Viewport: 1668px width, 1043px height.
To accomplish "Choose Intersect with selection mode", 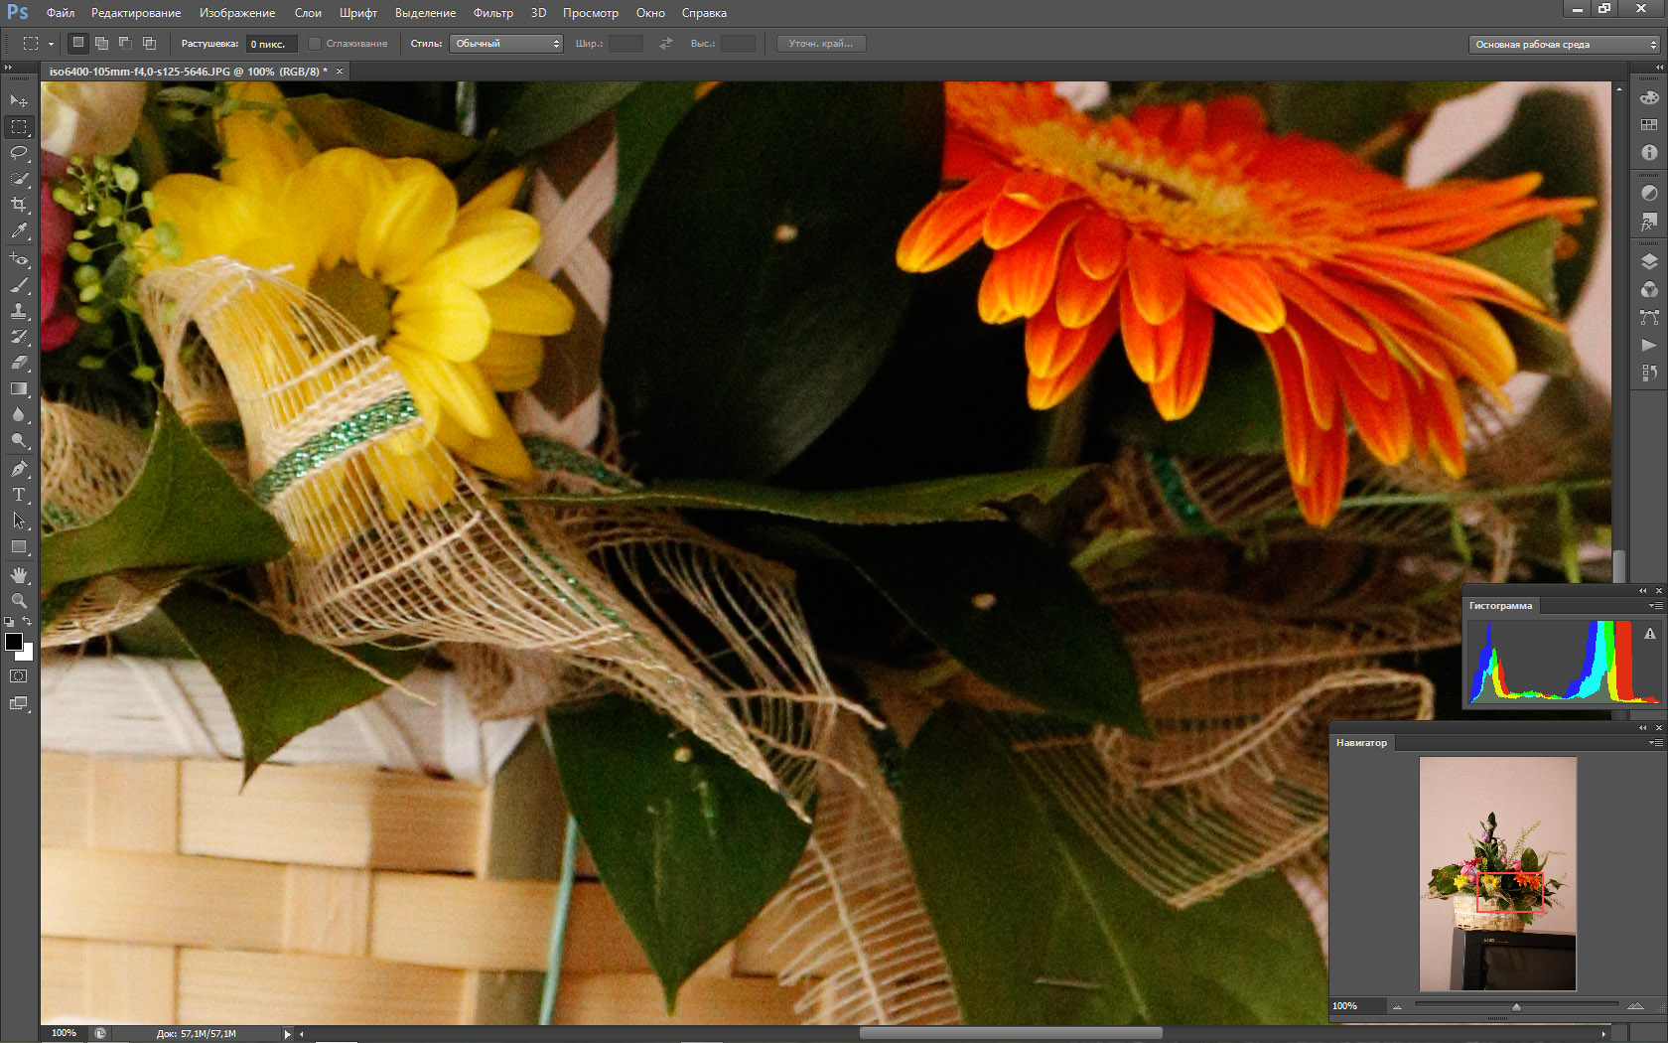I will tap(149, 43).
